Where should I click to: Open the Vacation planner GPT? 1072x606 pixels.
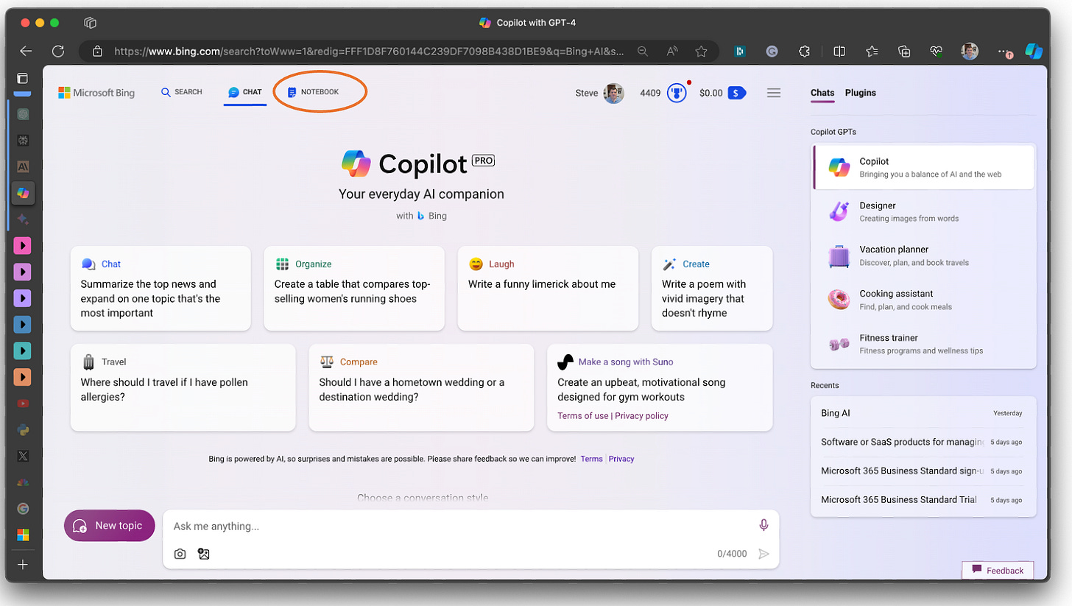923,256
